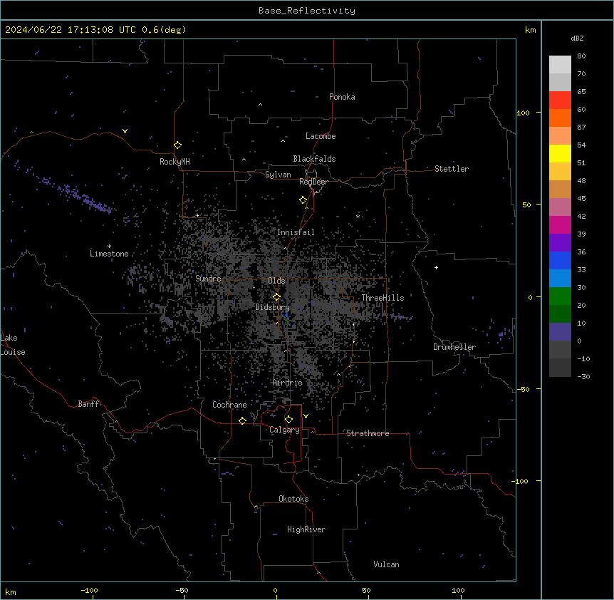Click the asterisk marker east of Innisfail

pos(358,216)
